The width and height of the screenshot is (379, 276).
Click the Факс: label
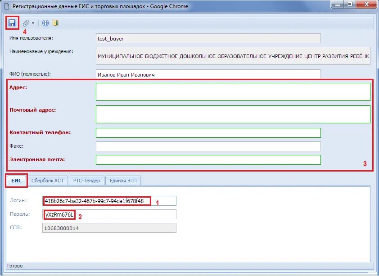[x=17, y=146]
